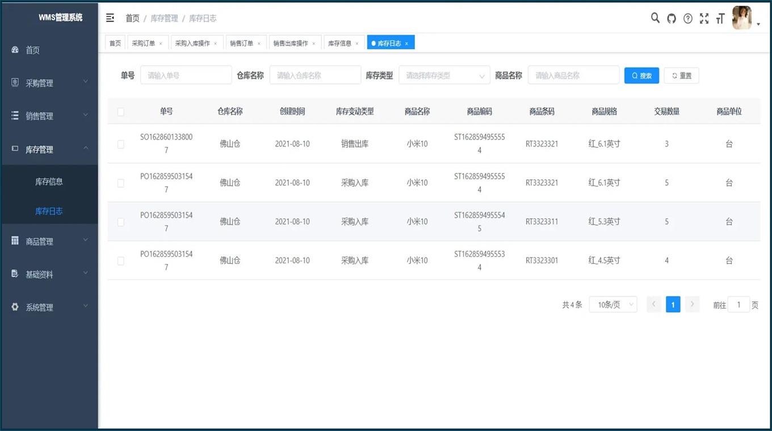Click the hamburger menu collapse icon
This screenshot has height=431, width=772.
click(x=110, y=18)
